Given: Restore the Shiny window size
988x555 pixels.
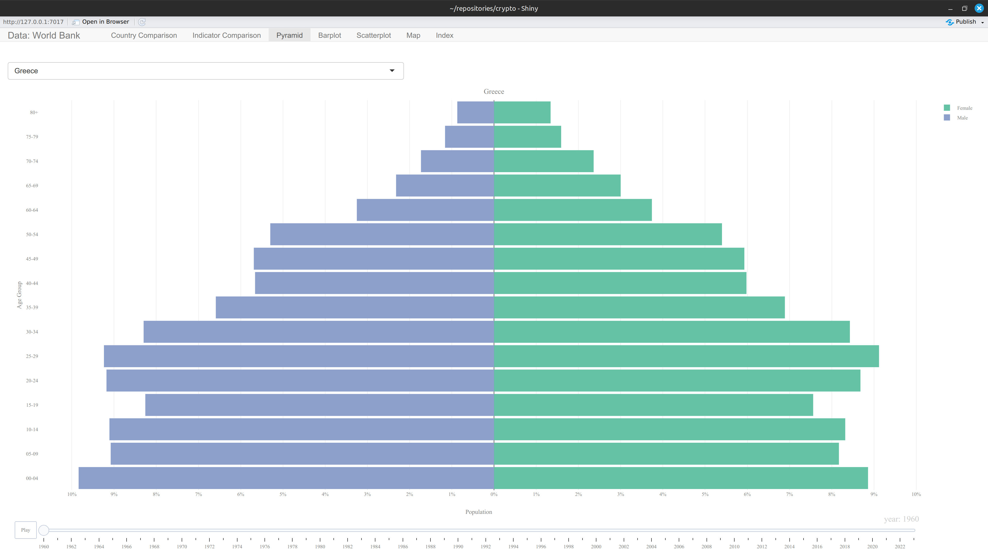Looking at the screenshot, I should click(965, 8).
